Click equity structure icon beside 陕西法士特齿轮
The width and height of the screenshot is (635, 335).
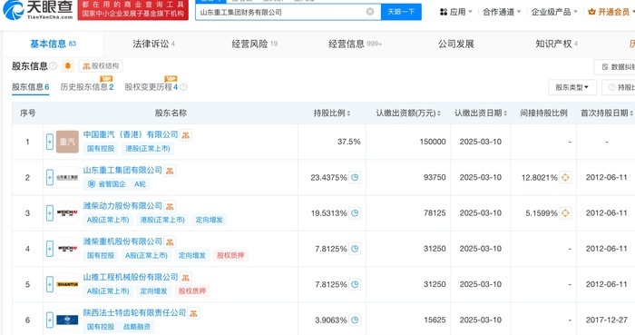(x=193, y=313)
